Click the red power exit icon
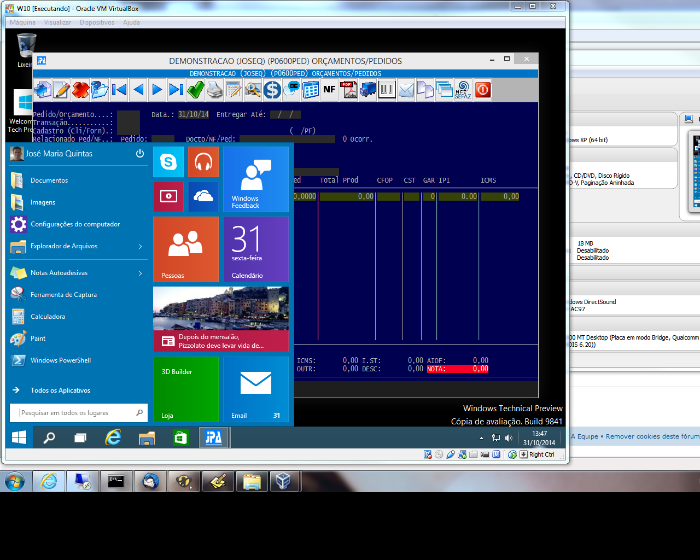The height and width of the screenshot is (560, 700). pos(482,90)
